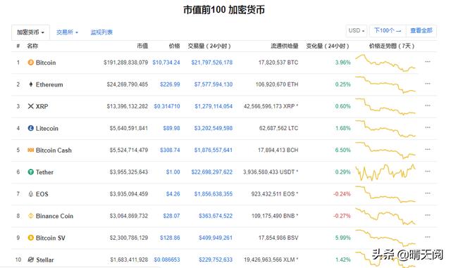Open the USD currency selector
The width and height of the screenshot is (451, 268).
357,30
